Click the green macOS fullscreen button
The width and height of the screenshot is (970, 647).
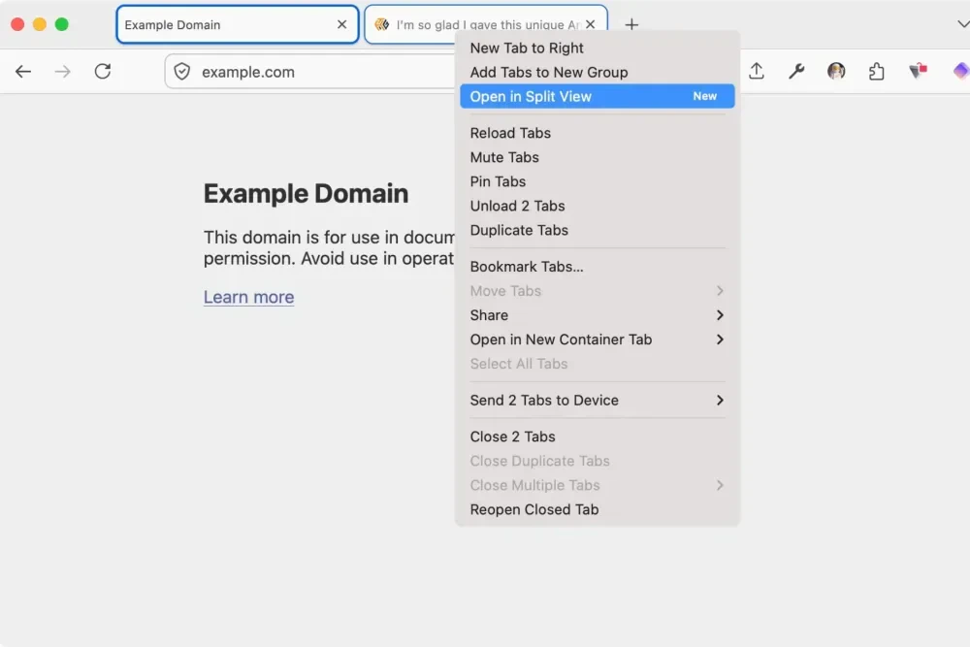(x=62, y=24)
